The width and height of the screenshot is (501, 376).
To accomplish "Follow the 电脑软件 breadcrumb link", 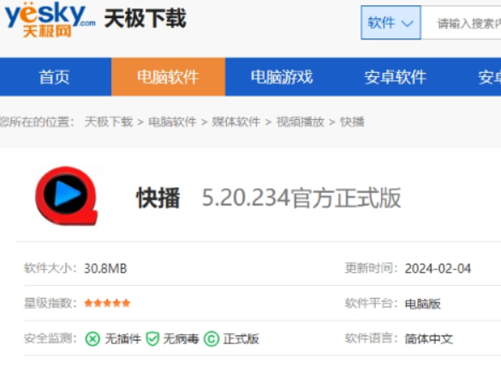I will pyautogui.click(x=172, y=122).
